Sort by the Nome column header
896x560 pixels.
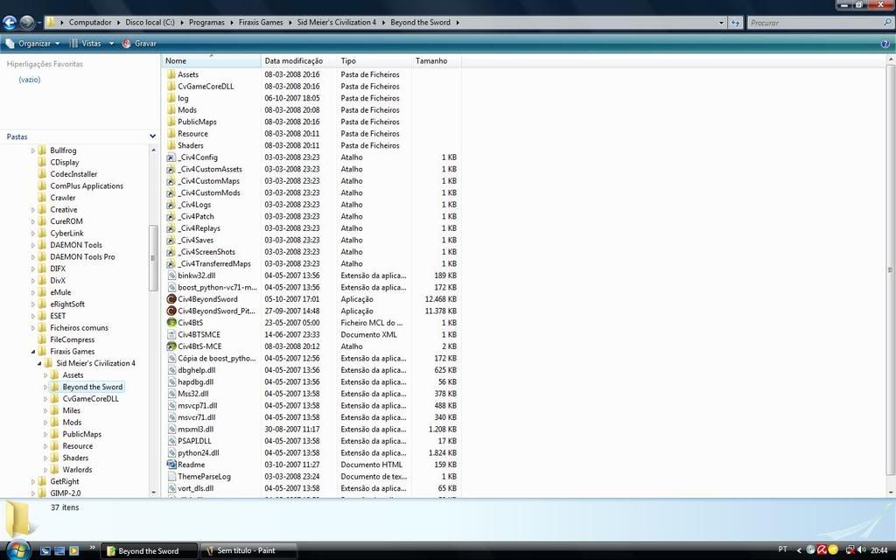(211, 60)
